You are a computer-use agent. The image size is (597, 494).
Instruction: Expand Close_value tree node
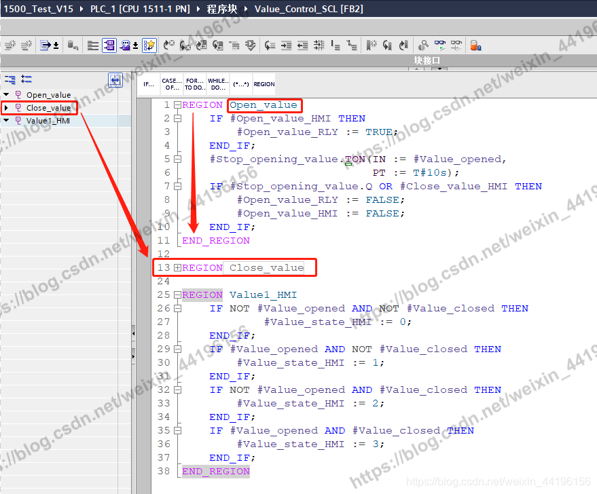click(6, 108)
